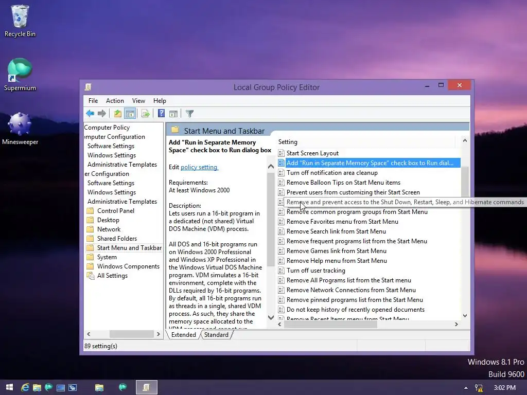The height and width of the screenshot is (395, 527).
Task: Select Remove pinned programs list from the Start Menu
Action: [x=355, y=300]
